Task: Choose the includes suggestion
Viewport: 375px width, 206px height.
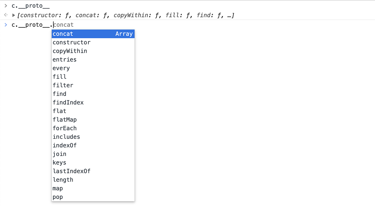Action: (x=93, y=137)
